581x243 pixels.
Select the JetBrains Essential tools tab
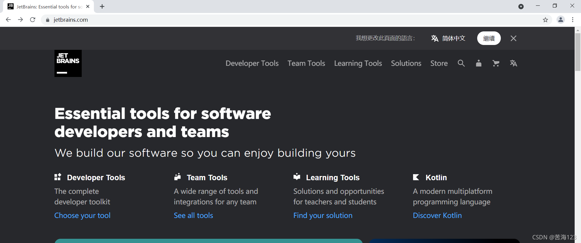point(48,6)
